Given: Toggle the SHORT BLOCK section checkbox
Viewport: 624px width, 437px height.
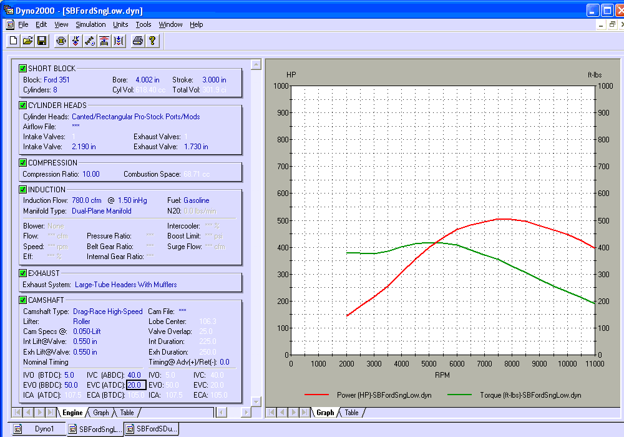Looking at the screenshot, I should (x=22, y=69).
